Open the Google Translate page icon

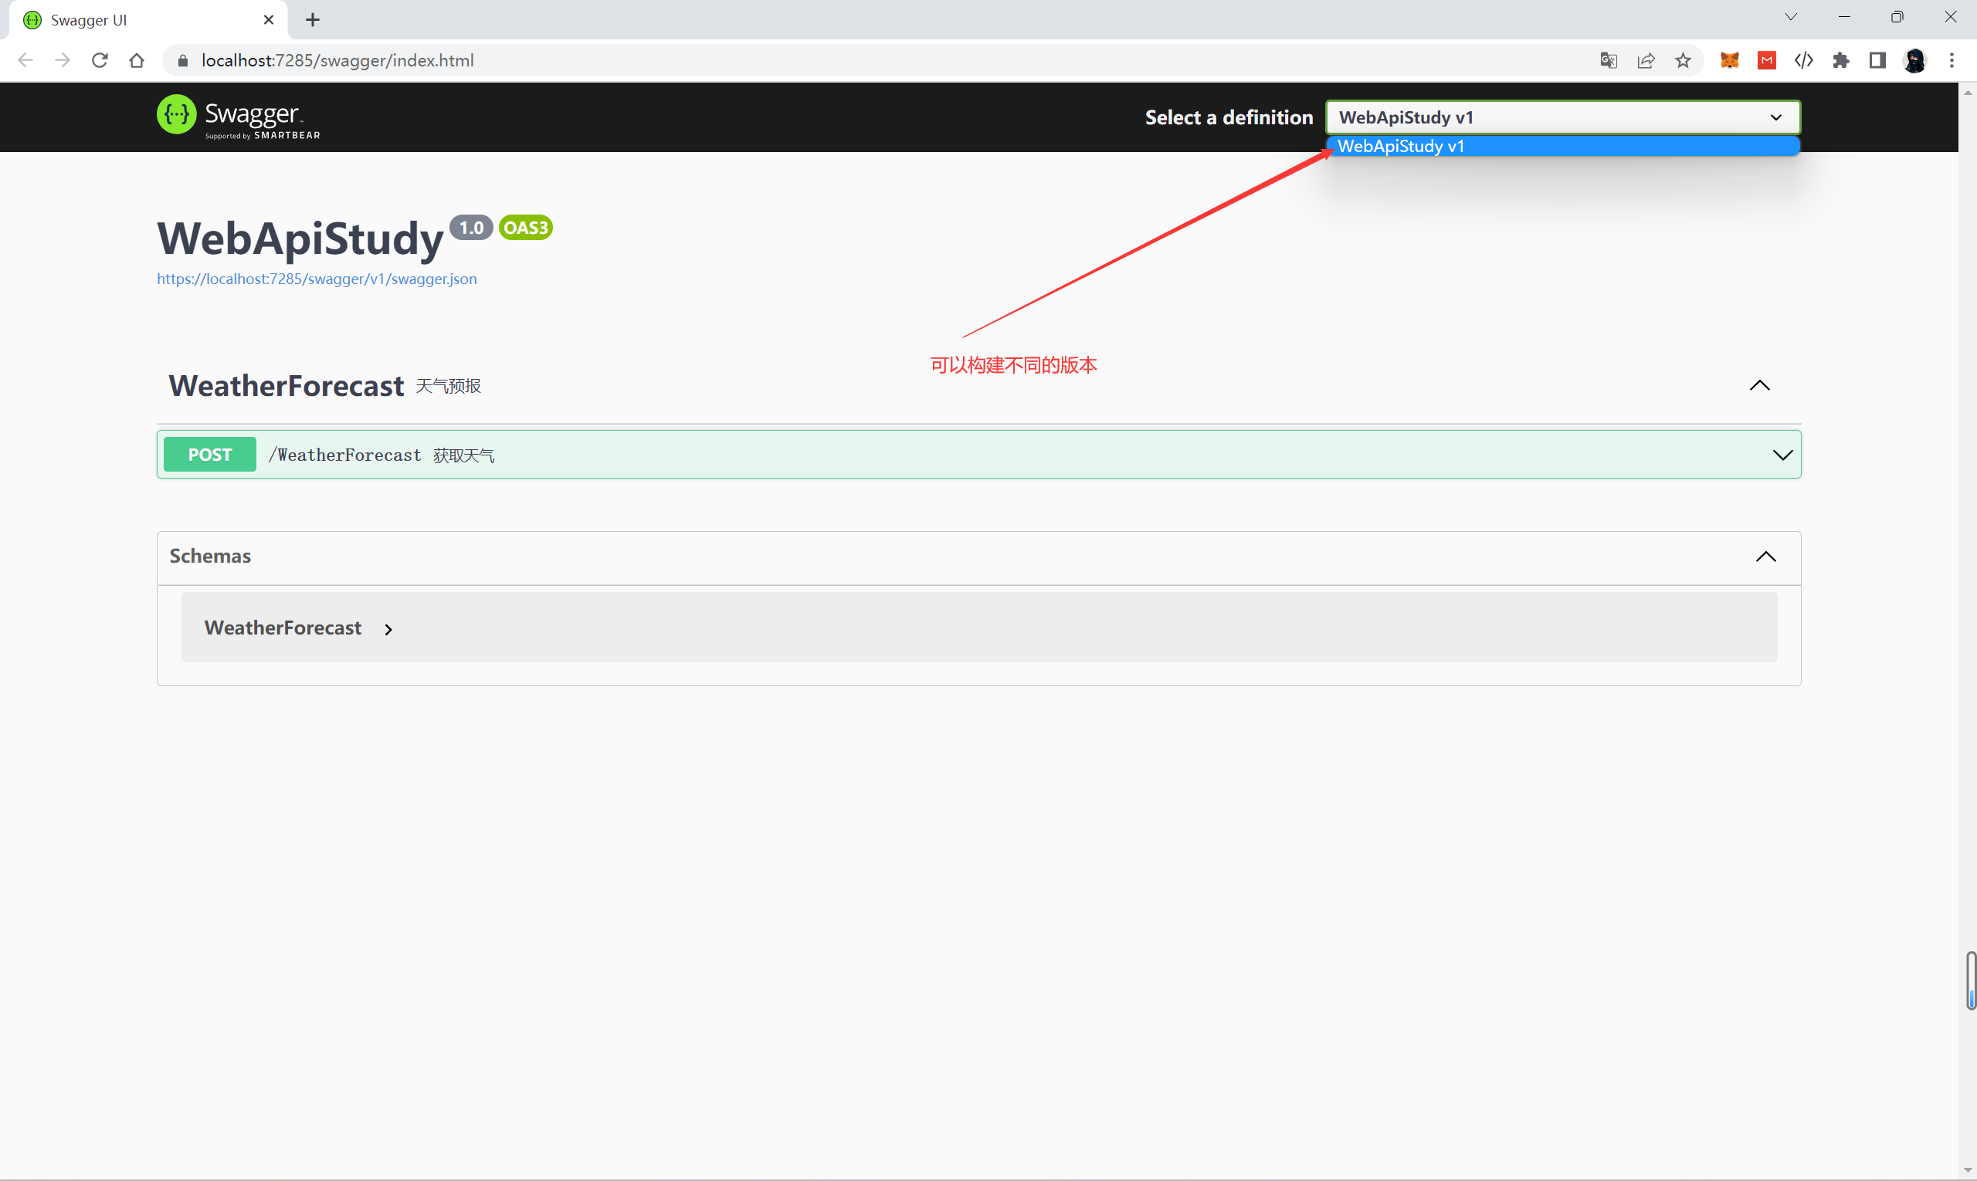pos(1608,60)
